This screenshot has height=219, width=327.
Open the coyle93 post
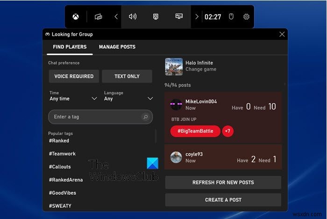pos(223,157)
